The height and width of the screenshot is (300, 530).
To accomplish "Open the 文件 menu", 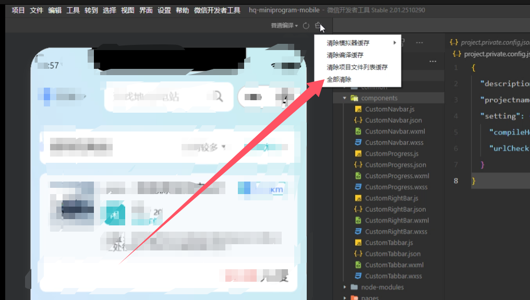I will [36, 10].
